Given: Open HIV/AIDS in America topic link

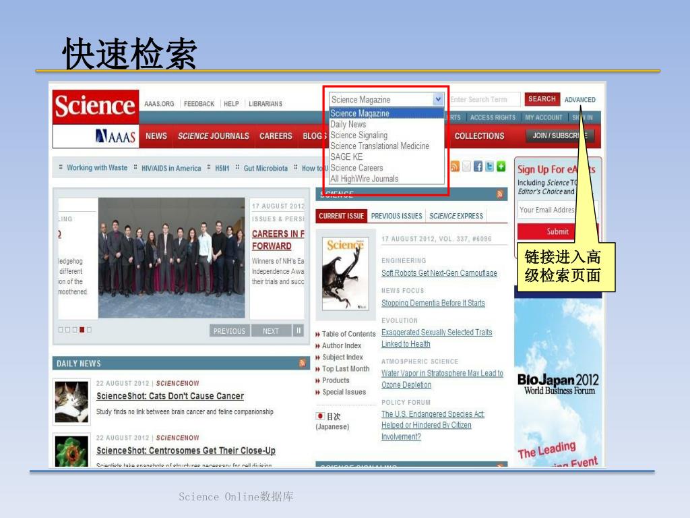Looking at the screenshot, I should click(x=171, y=168).
